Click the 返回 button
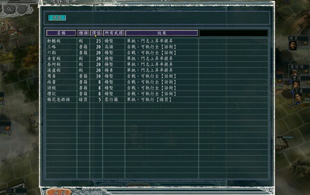This screenshot has width=310, height=195. (59, 192)
